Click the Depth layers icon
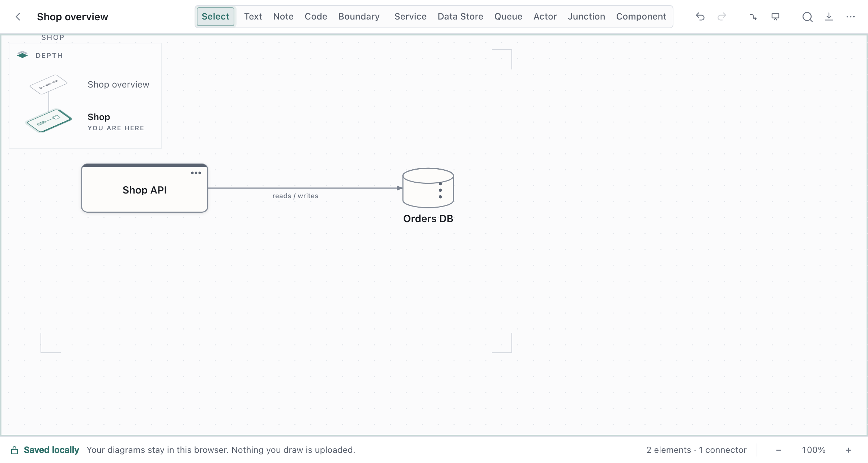The height and width of the screenshot is (463, 868). [22, 55]
